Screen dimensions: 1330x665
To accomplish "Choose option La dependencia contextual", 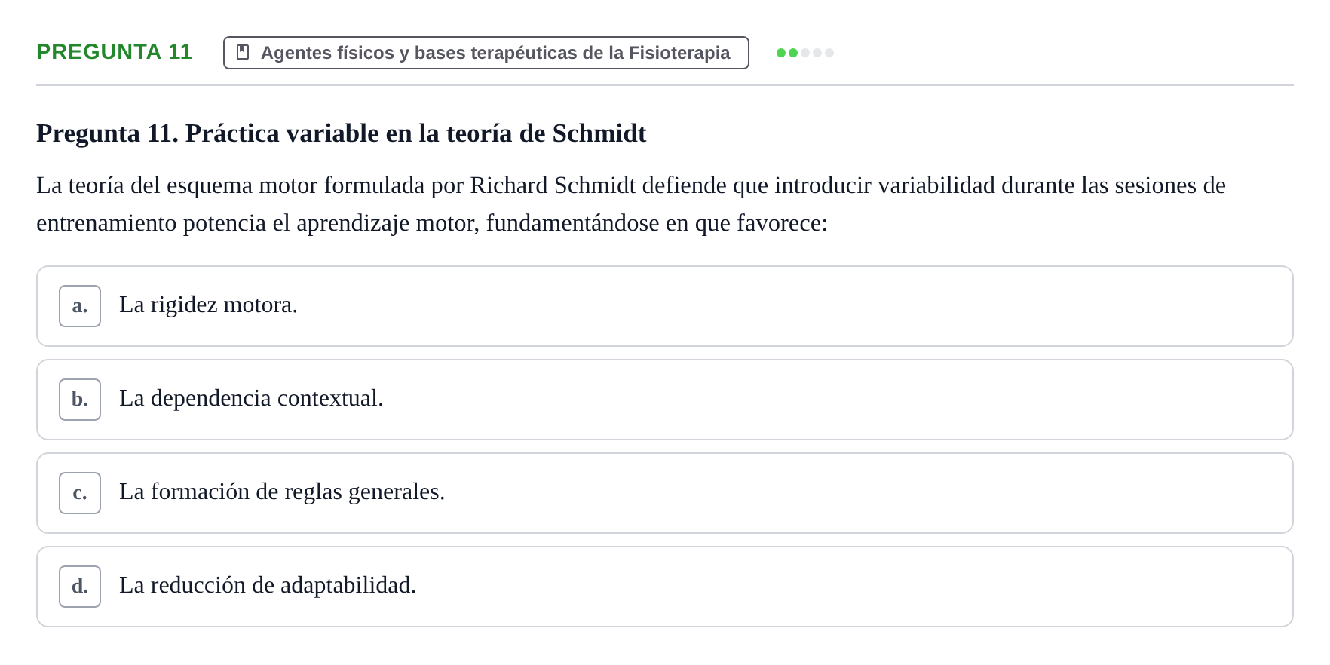I will [665, 400].
